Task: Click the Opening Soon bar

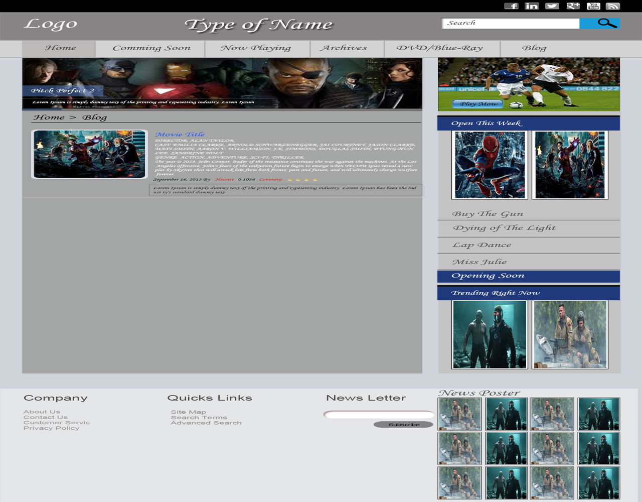Action: click(x=529, y=276)
